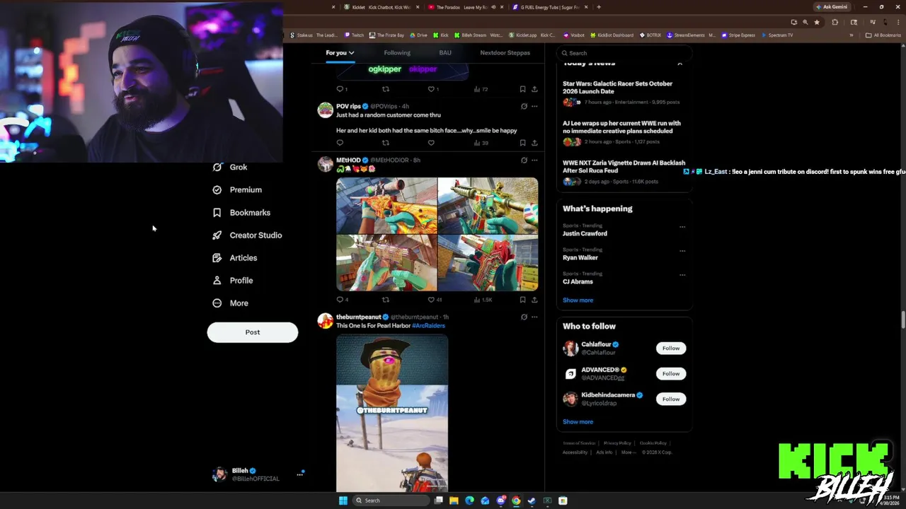Open theburntpeanut video thumbnail

392,414
